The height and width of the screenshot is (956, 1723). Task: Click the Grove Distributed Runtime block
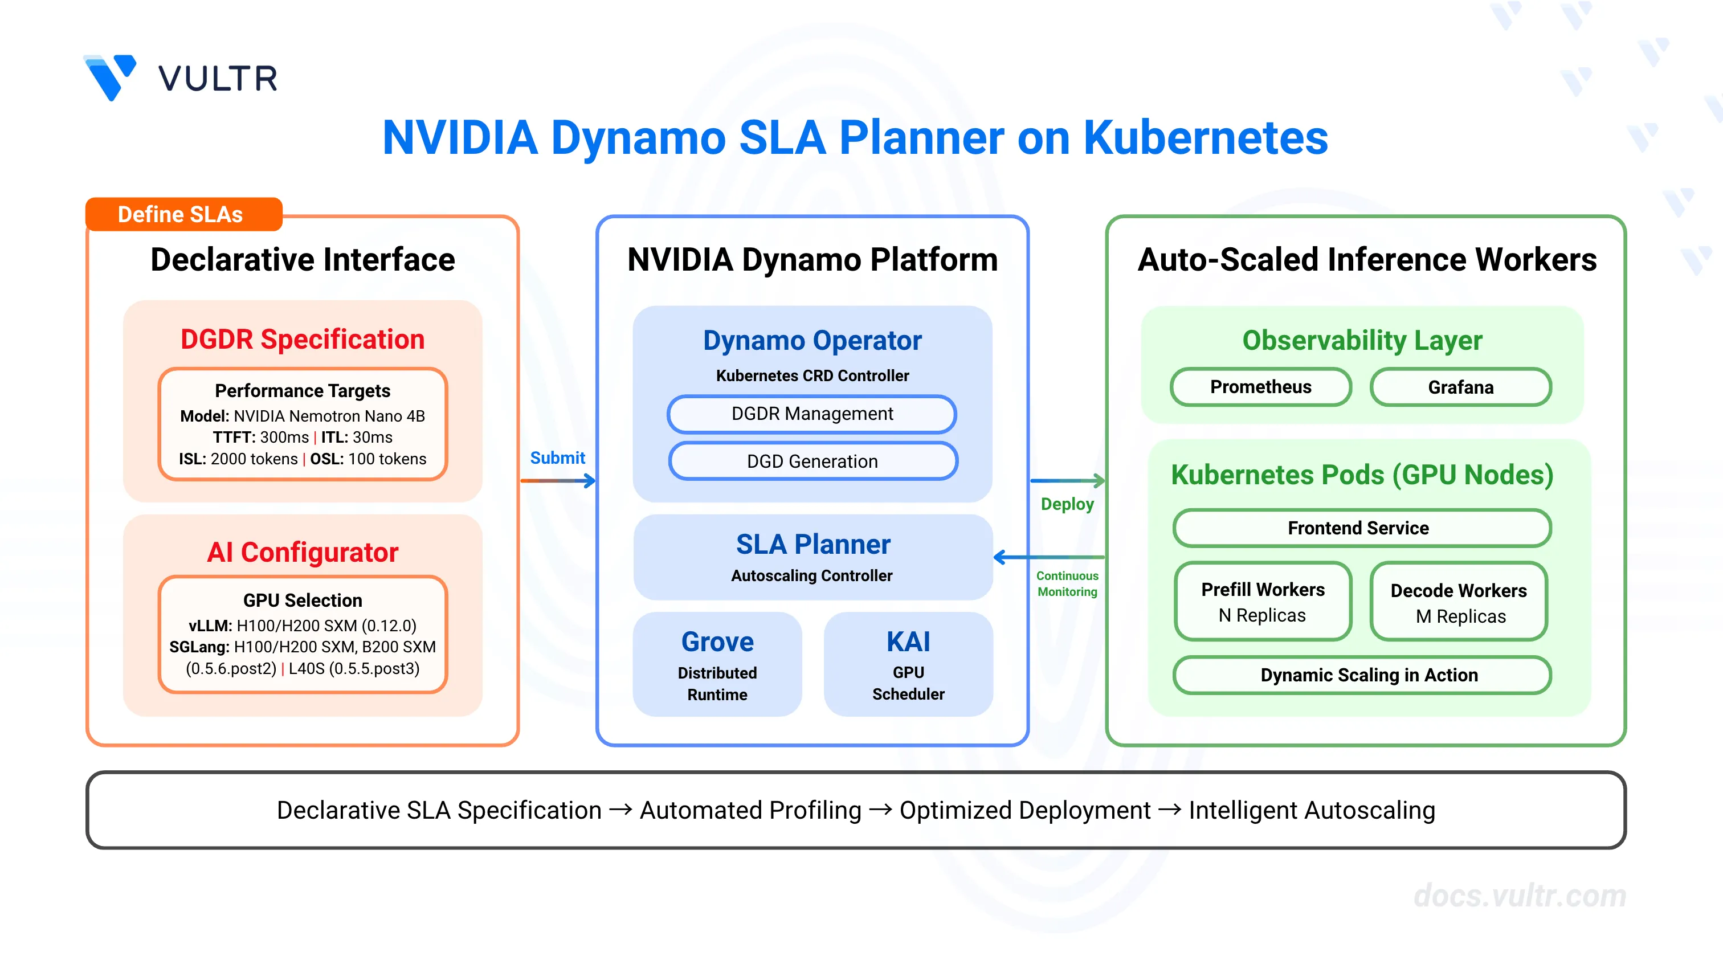717,664
